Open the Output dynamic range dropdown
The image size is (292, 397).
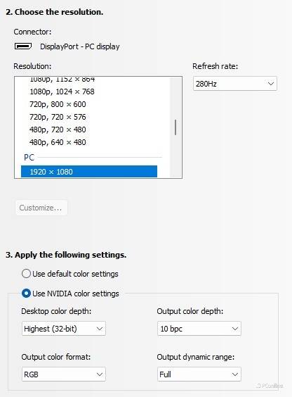(x=199, y=374)
